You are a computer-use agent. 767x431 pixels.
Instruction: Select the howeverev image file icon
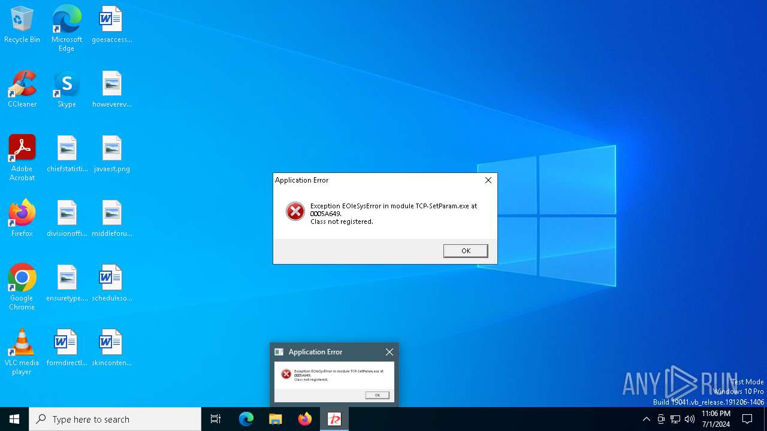coord(111,90)
